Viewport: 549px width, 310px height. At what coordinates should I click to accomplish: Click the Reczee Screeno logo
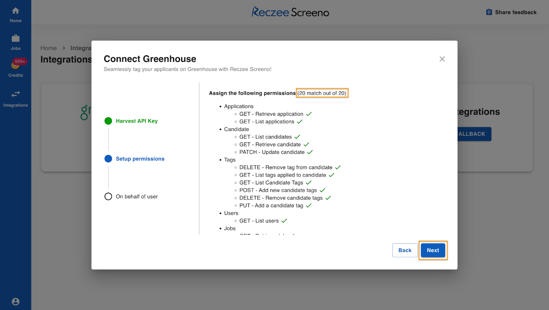290,12
